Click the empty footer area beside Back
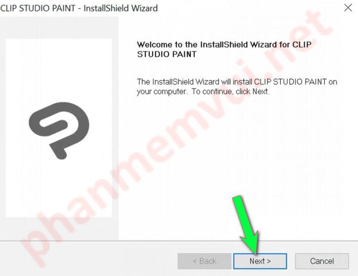Viewport: 358px width, 276px height. coord(89,259)
